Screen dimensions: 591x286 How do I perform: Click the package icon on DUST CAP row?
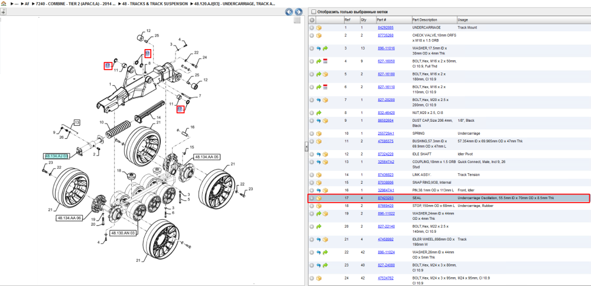pos(325,121)
